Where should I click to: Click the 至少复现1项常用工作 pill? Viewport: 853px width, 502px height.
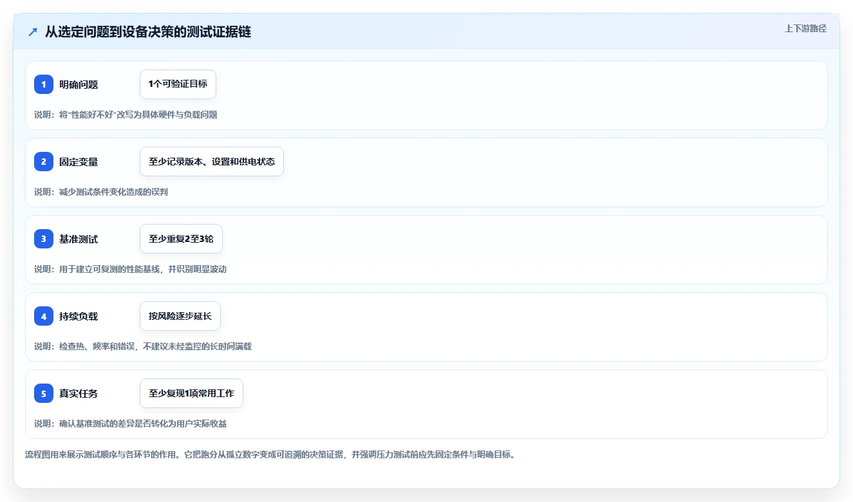point(191,393)
